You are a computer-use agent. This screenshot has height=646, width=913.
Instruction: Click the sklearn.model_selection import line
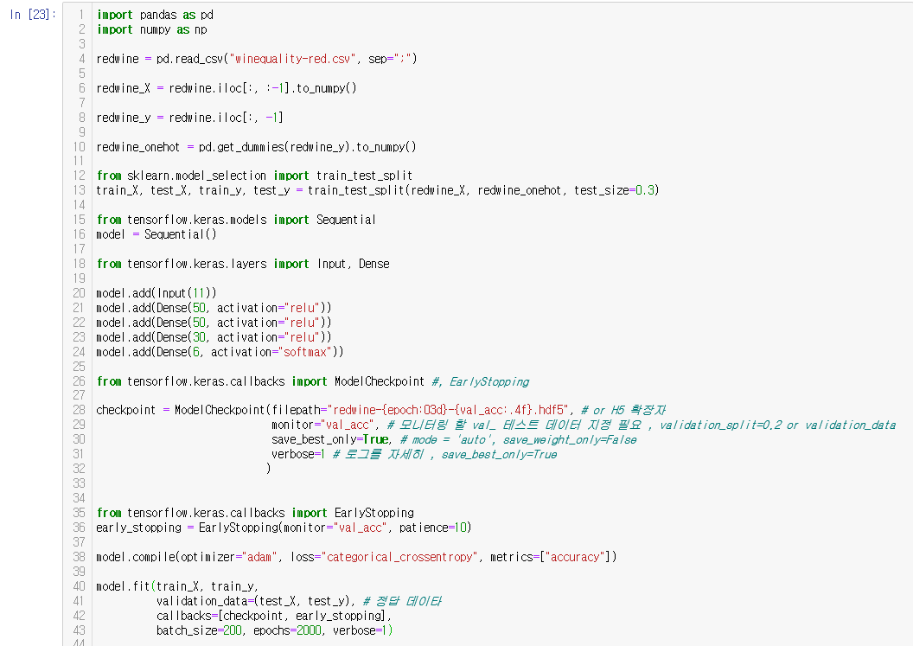(x=254, y=176)
